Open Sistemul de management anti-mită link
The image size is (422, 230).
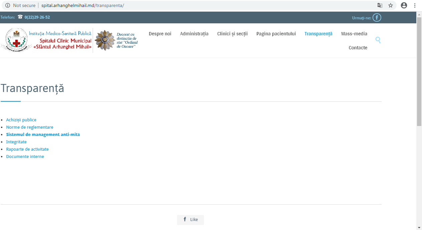pos(43,135)
